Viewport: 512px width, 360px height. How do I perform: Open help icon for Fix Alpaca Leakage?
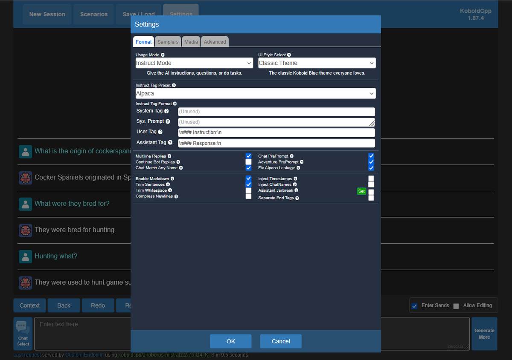pyautogui.click(x=298, y=168)
